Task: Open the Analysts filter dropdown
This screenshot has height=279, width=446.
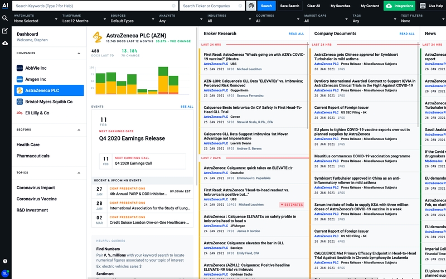Action: click(181, 18)
